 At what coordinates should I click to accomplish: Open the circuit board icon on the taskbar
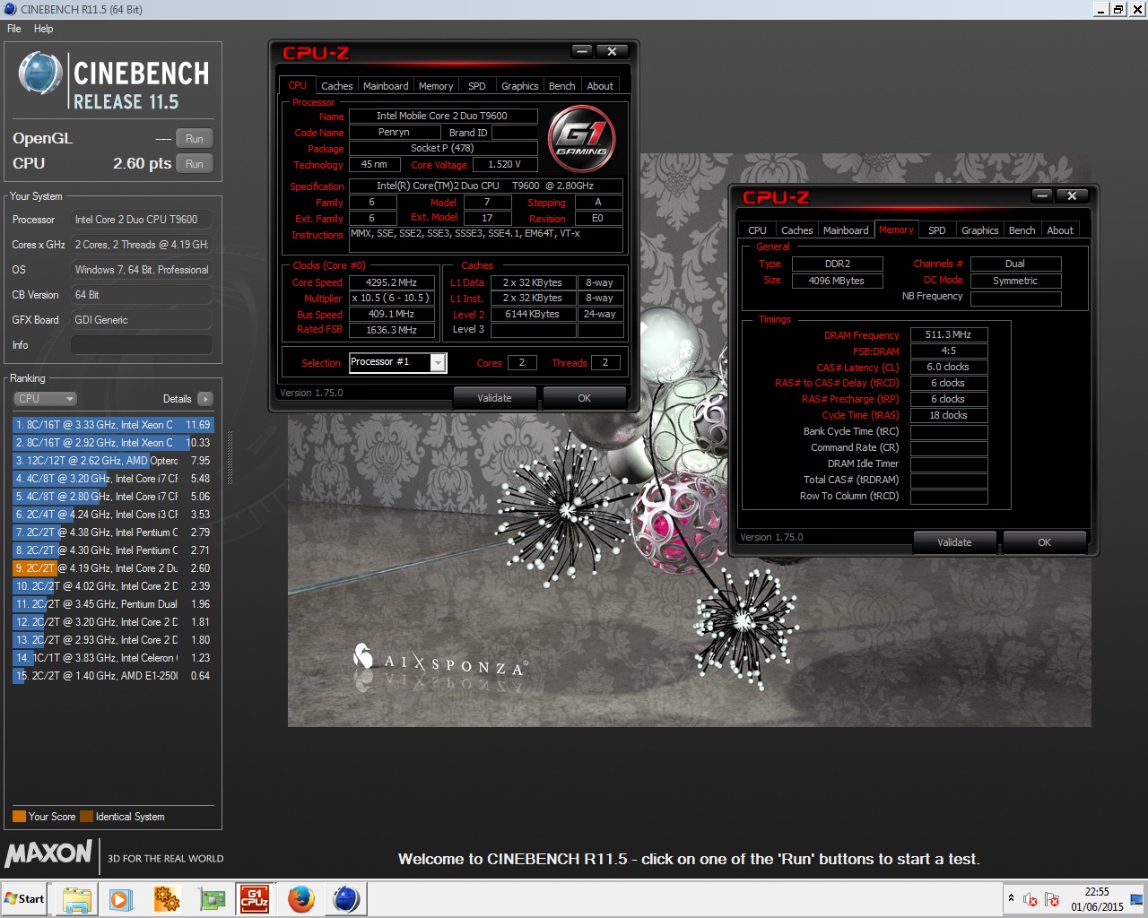[x=212, y=899]
